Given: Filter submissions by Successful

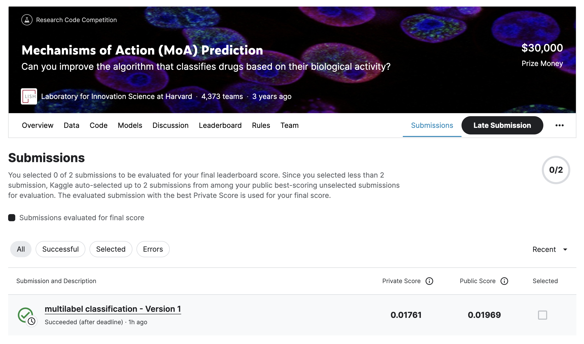Looking at the screenshot, I should (x=60, y=249).
